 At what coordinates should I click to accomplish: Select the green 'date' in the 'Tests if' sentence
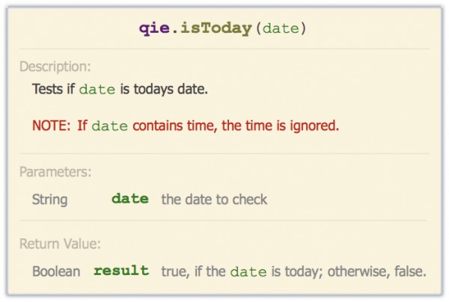click(x=97, y=90)
